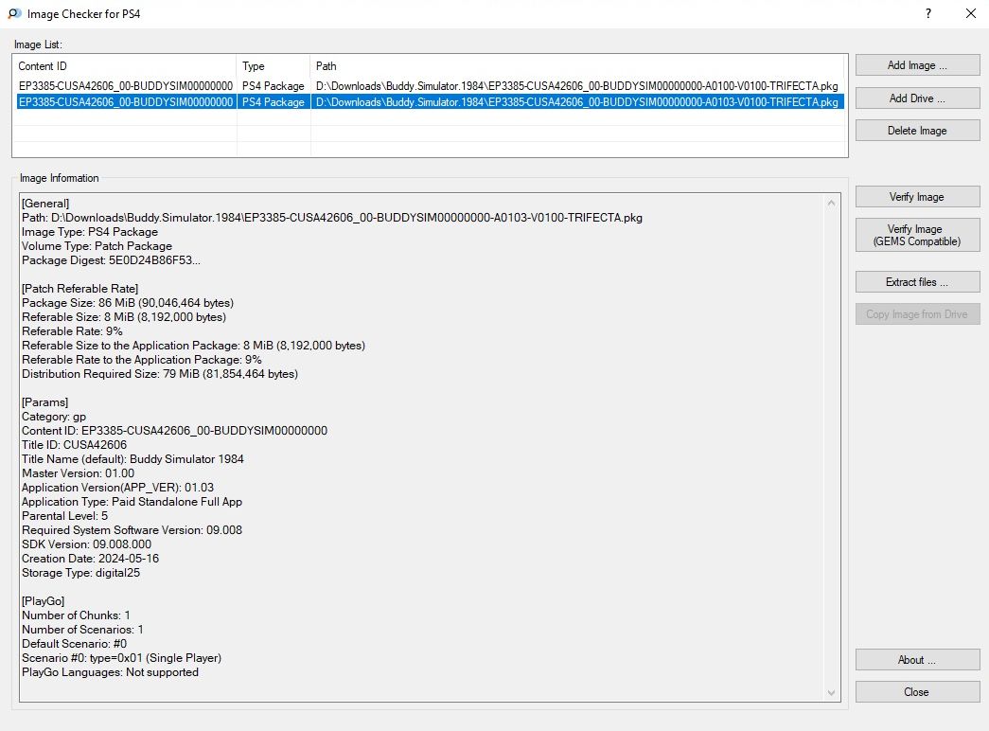Image resolution: width=989 pixels, height=731 pixels.
Task: Select the A0100-V0100 package row
Action: tap(431, 86)
